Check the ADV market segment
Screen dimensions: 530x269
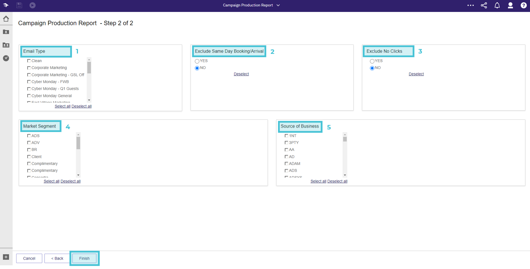point(29,143)
